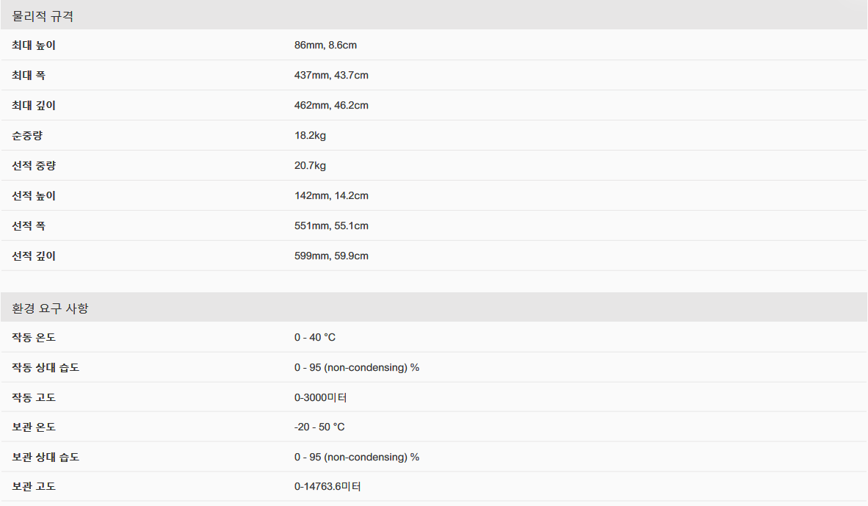Screen dimensions: 868x506
Task: Select the 최대 깊이 label
Action: coord(34,105)
